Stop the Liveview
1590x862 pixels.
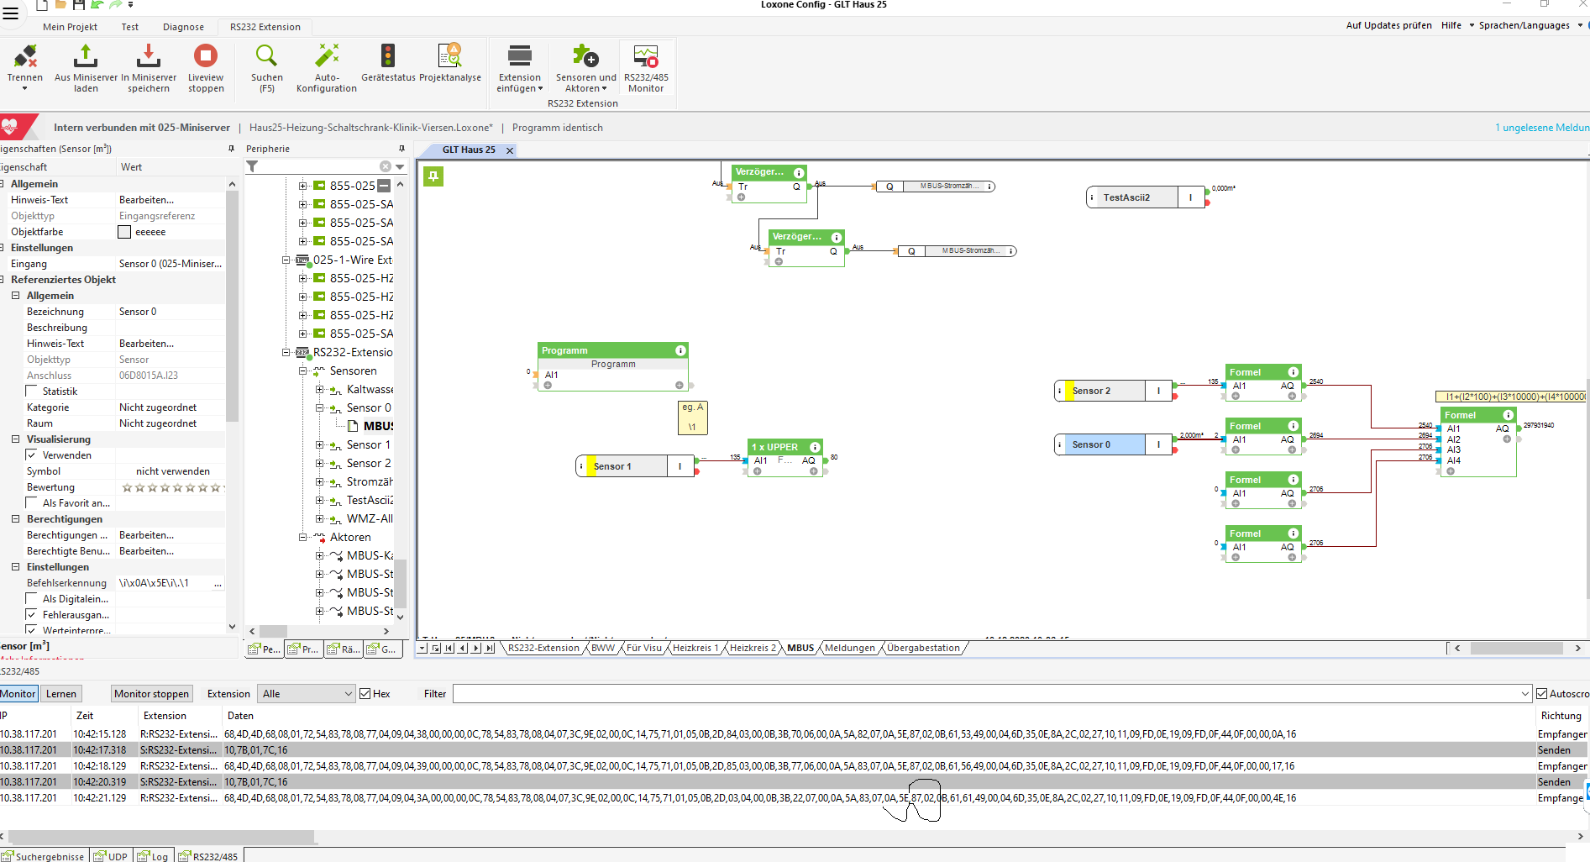(x=206, y=56)
